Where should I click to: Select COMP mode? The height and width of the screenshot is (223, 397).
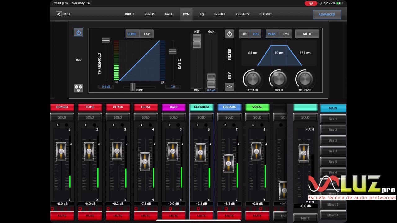coord(132,34)
